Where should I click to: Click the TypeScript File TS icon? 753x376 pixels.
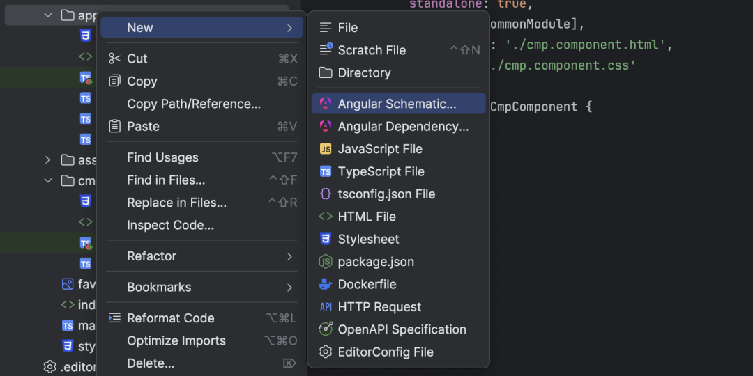326,171
